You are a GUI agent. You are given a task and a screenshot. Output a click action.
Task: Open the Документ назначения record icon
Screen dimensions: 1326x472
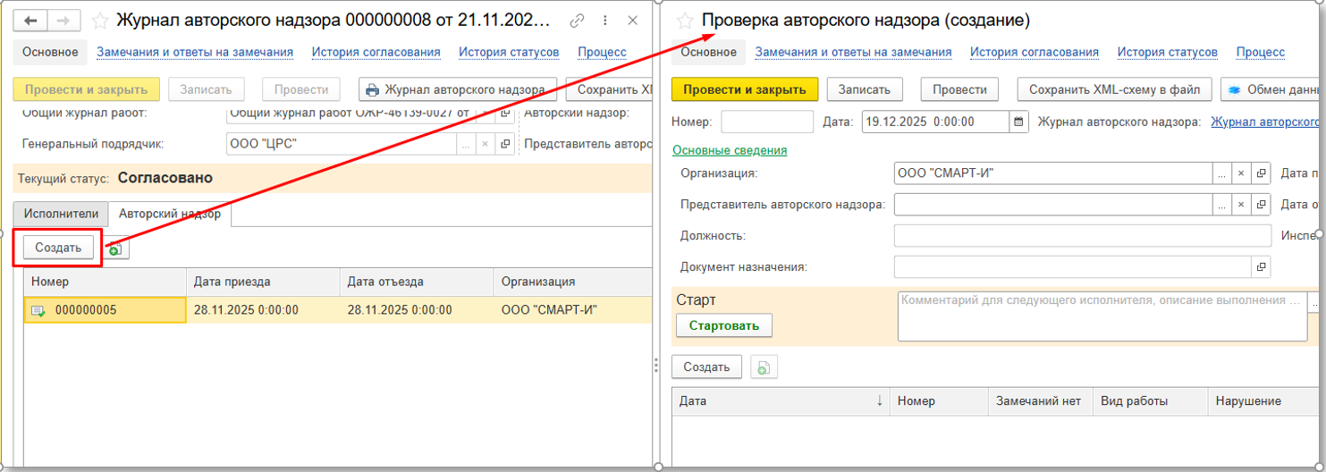(x=1262, y=266)
